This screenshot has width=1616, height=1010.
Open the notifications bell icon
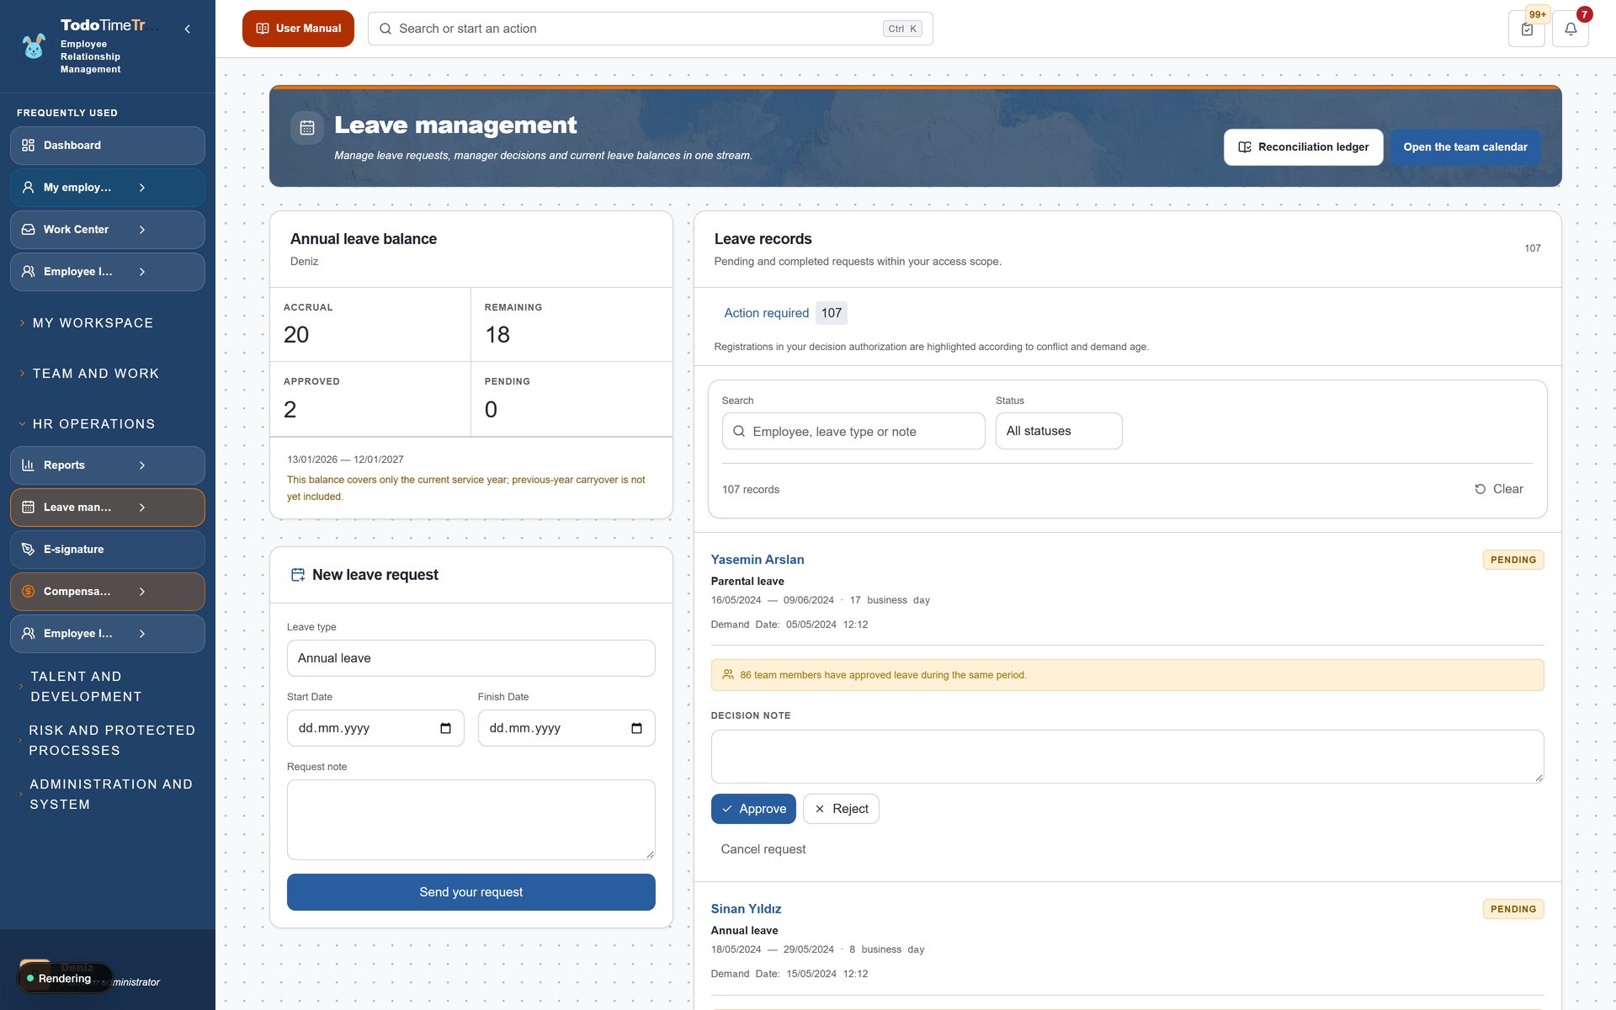click(x=1570, y=29)
